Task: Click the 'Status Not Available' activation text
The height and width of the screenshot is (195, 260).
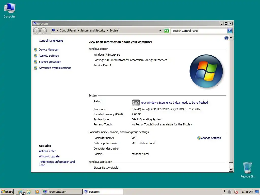Action: 106,168
